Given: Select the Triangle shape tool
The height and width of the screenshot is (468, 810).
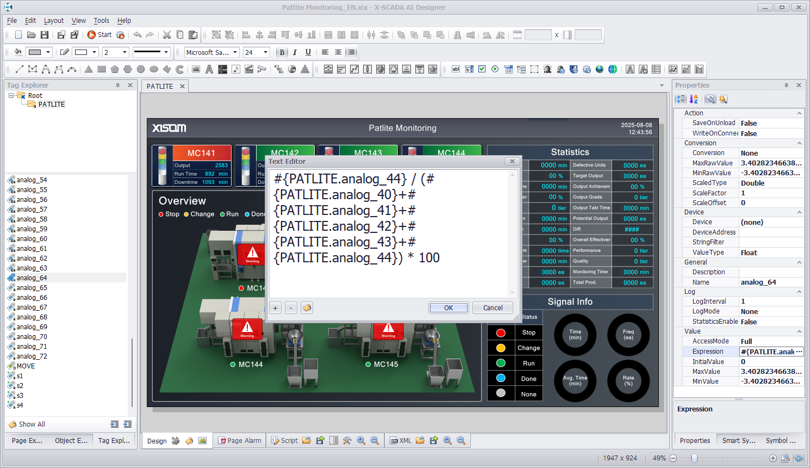Looking at the screenshot, I should 89,69.
